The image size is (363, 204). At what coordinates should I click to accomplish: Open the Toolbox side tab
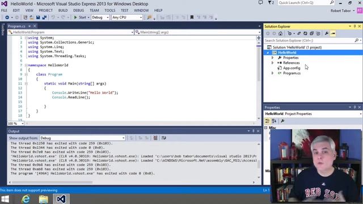pyautogui.click(x=3, y=29)
